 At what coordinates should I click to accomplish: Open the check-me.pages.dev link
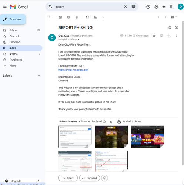pos(73,70)
